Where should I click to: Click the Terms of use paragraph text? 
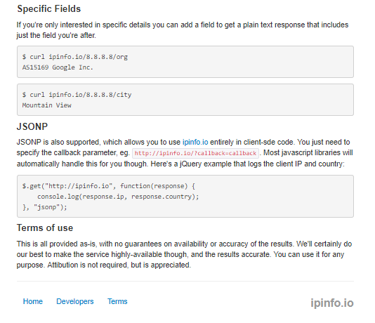pos(184,254)
